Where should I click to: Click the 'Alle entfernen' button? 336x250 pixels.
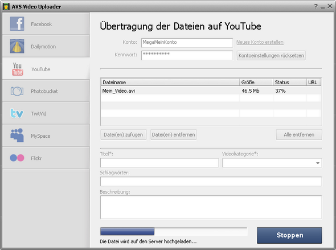coord(299,135)
